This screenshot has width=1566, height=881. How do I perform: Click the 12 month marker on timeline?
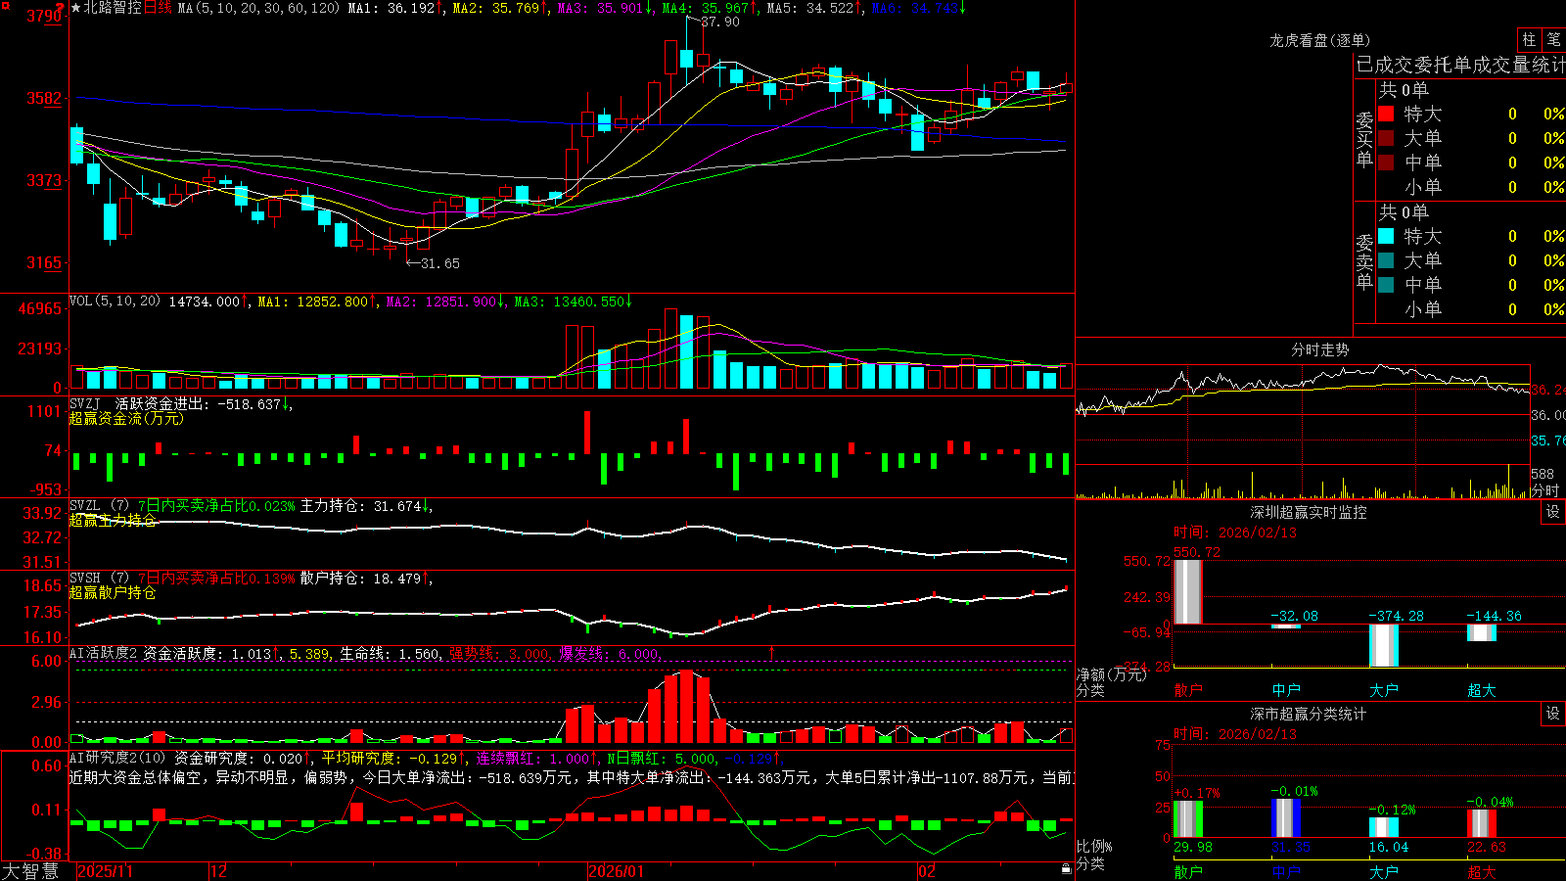218,871
